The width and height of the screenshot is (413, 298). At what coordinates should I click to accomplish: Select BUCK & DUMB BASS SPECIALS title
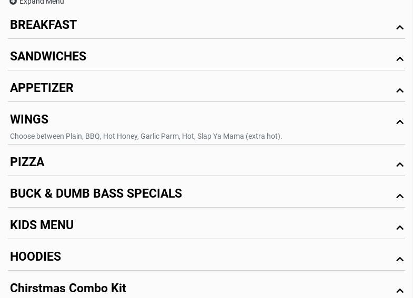96,193
